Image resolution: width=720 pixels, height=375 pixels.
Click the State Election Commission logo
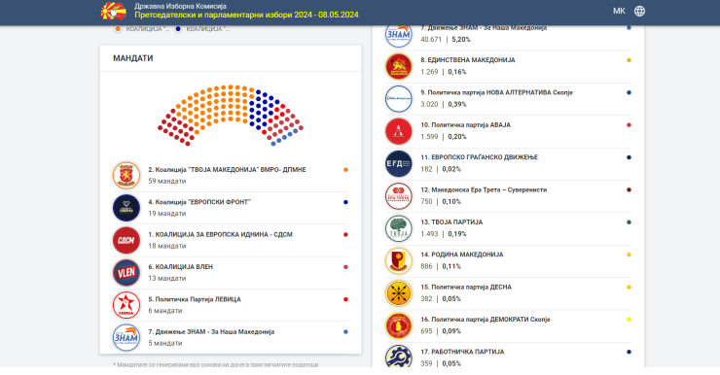pos(114,11)
